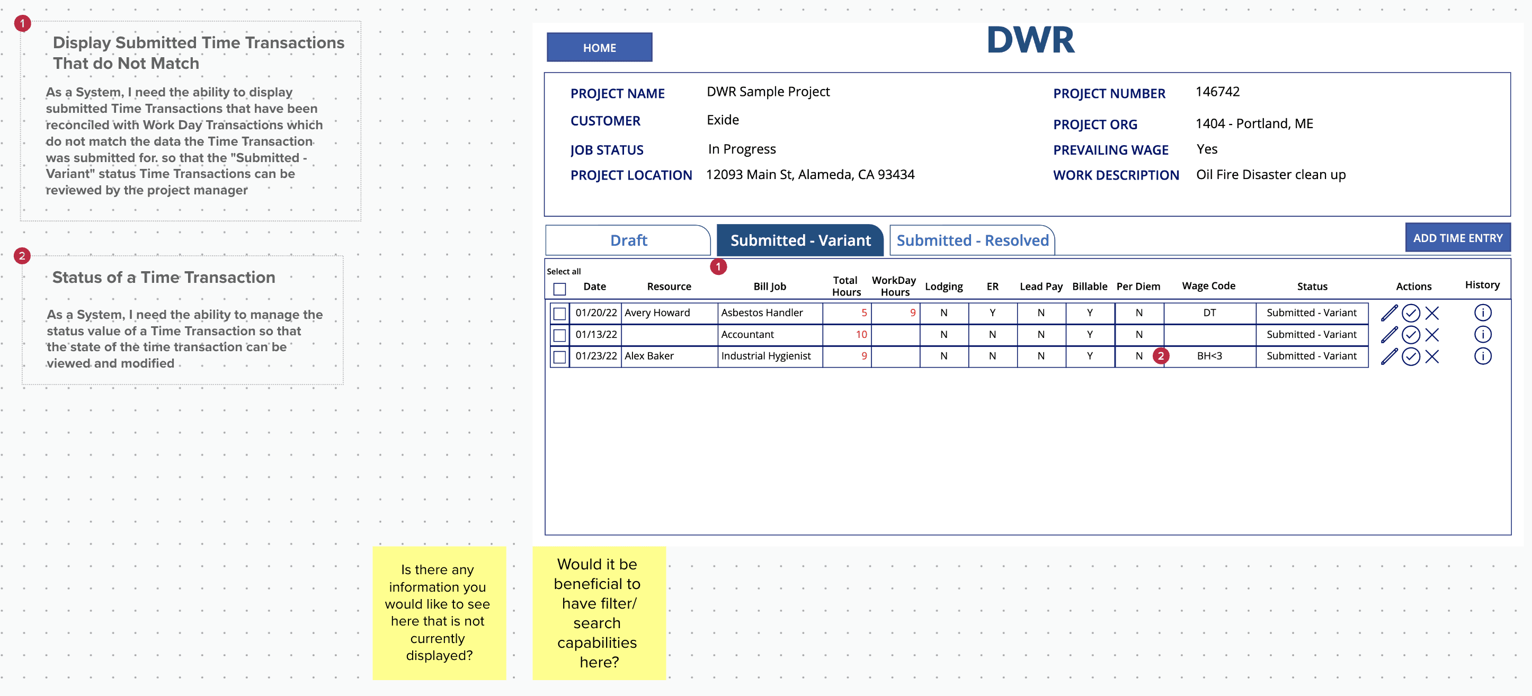Open history info icon for Alex Baker row
1532x696 pixels.
[x=1482, y=356]
